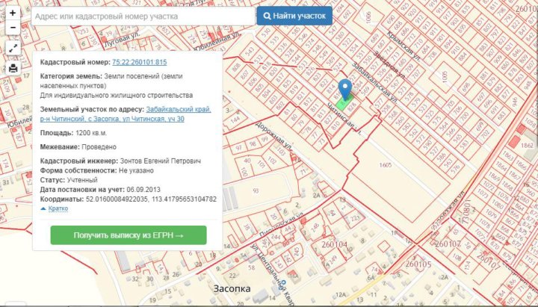Viewport: 538px width, 307px height.
Task: Select large parcel numbered 1605
Action: [x=386, y=164]
